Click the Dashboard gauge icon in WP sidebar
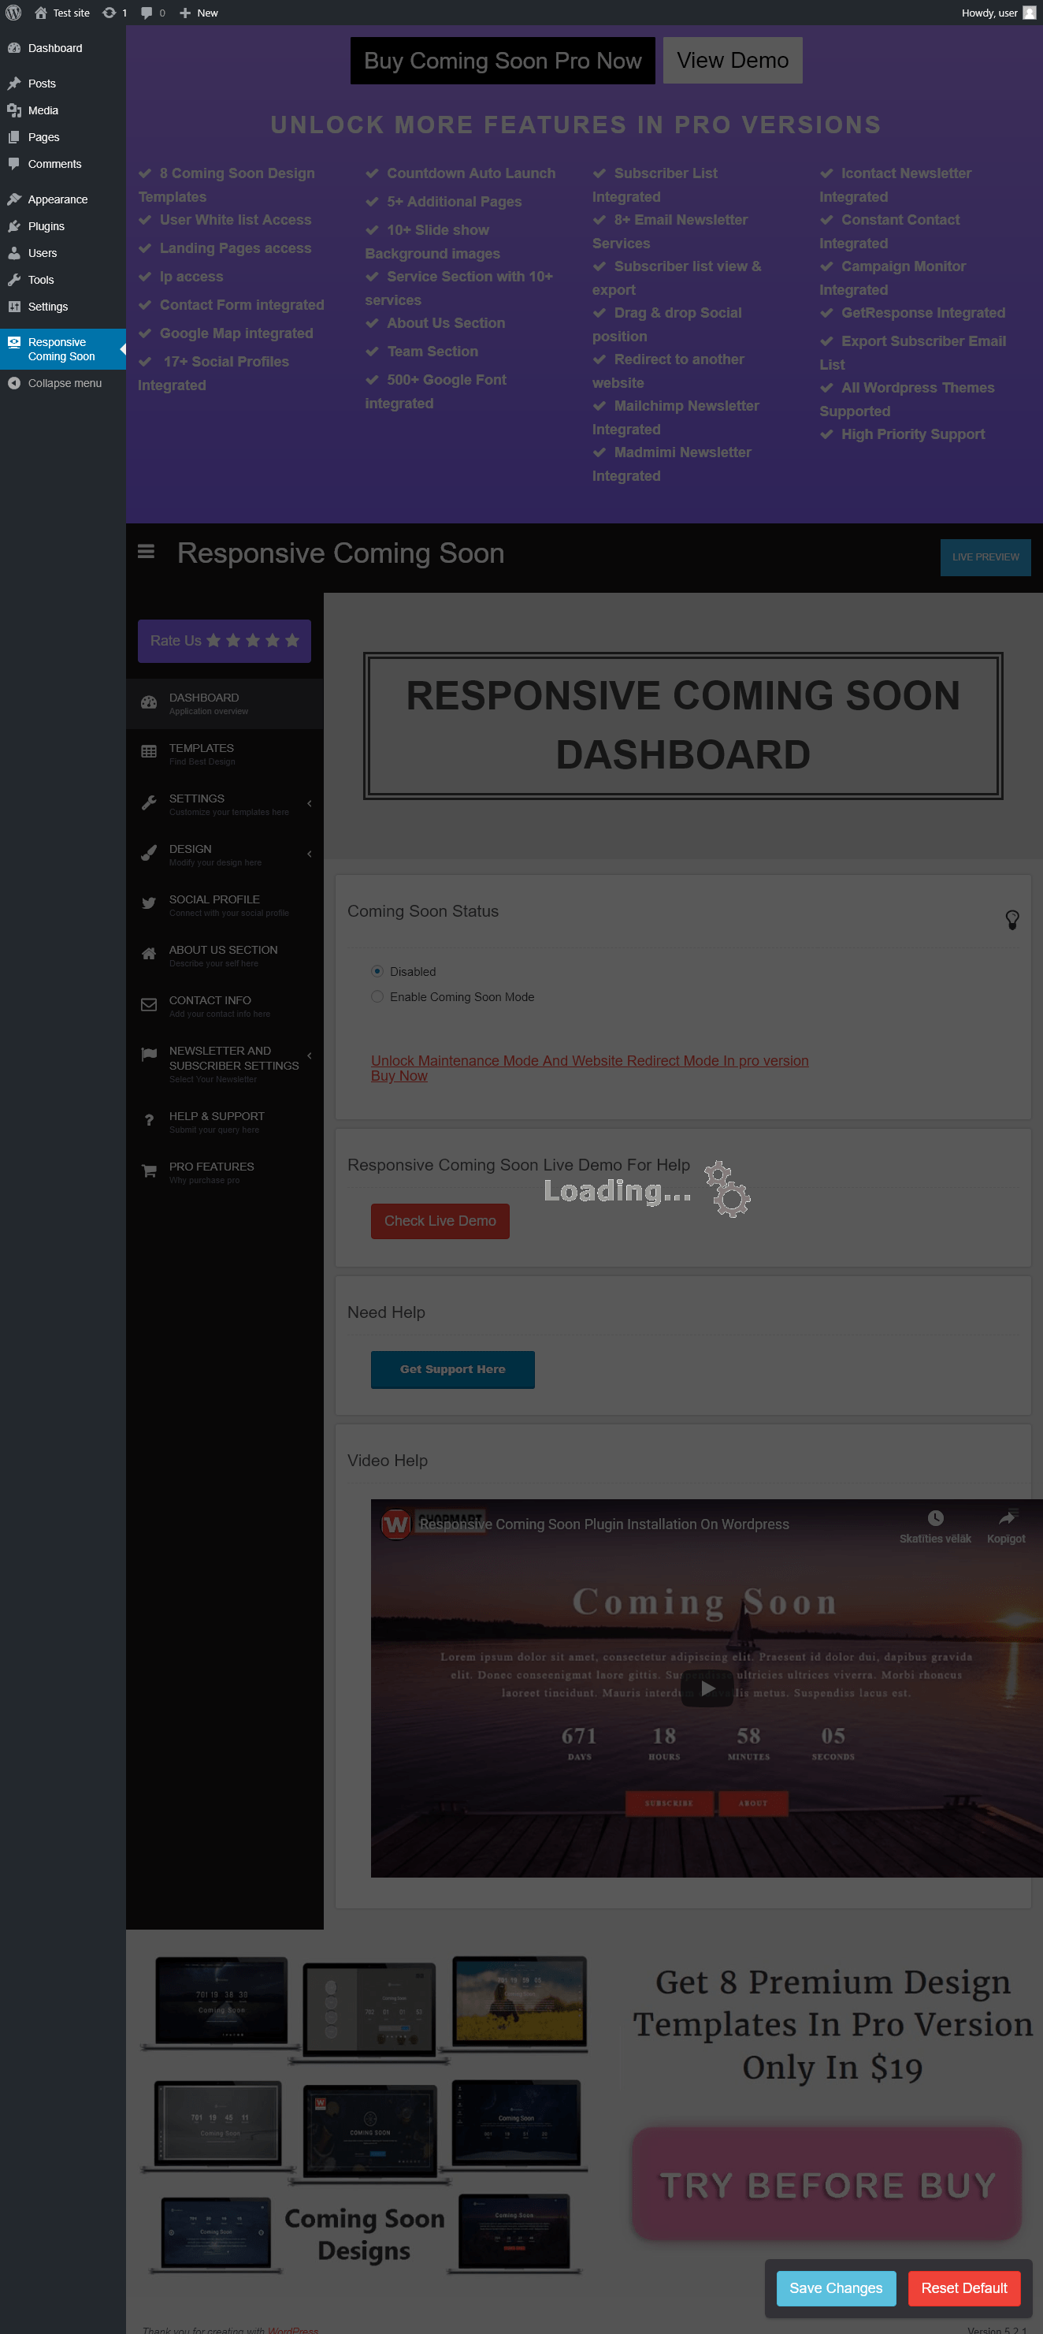This screenshot has height=2334, width=1043. [13, 48]
